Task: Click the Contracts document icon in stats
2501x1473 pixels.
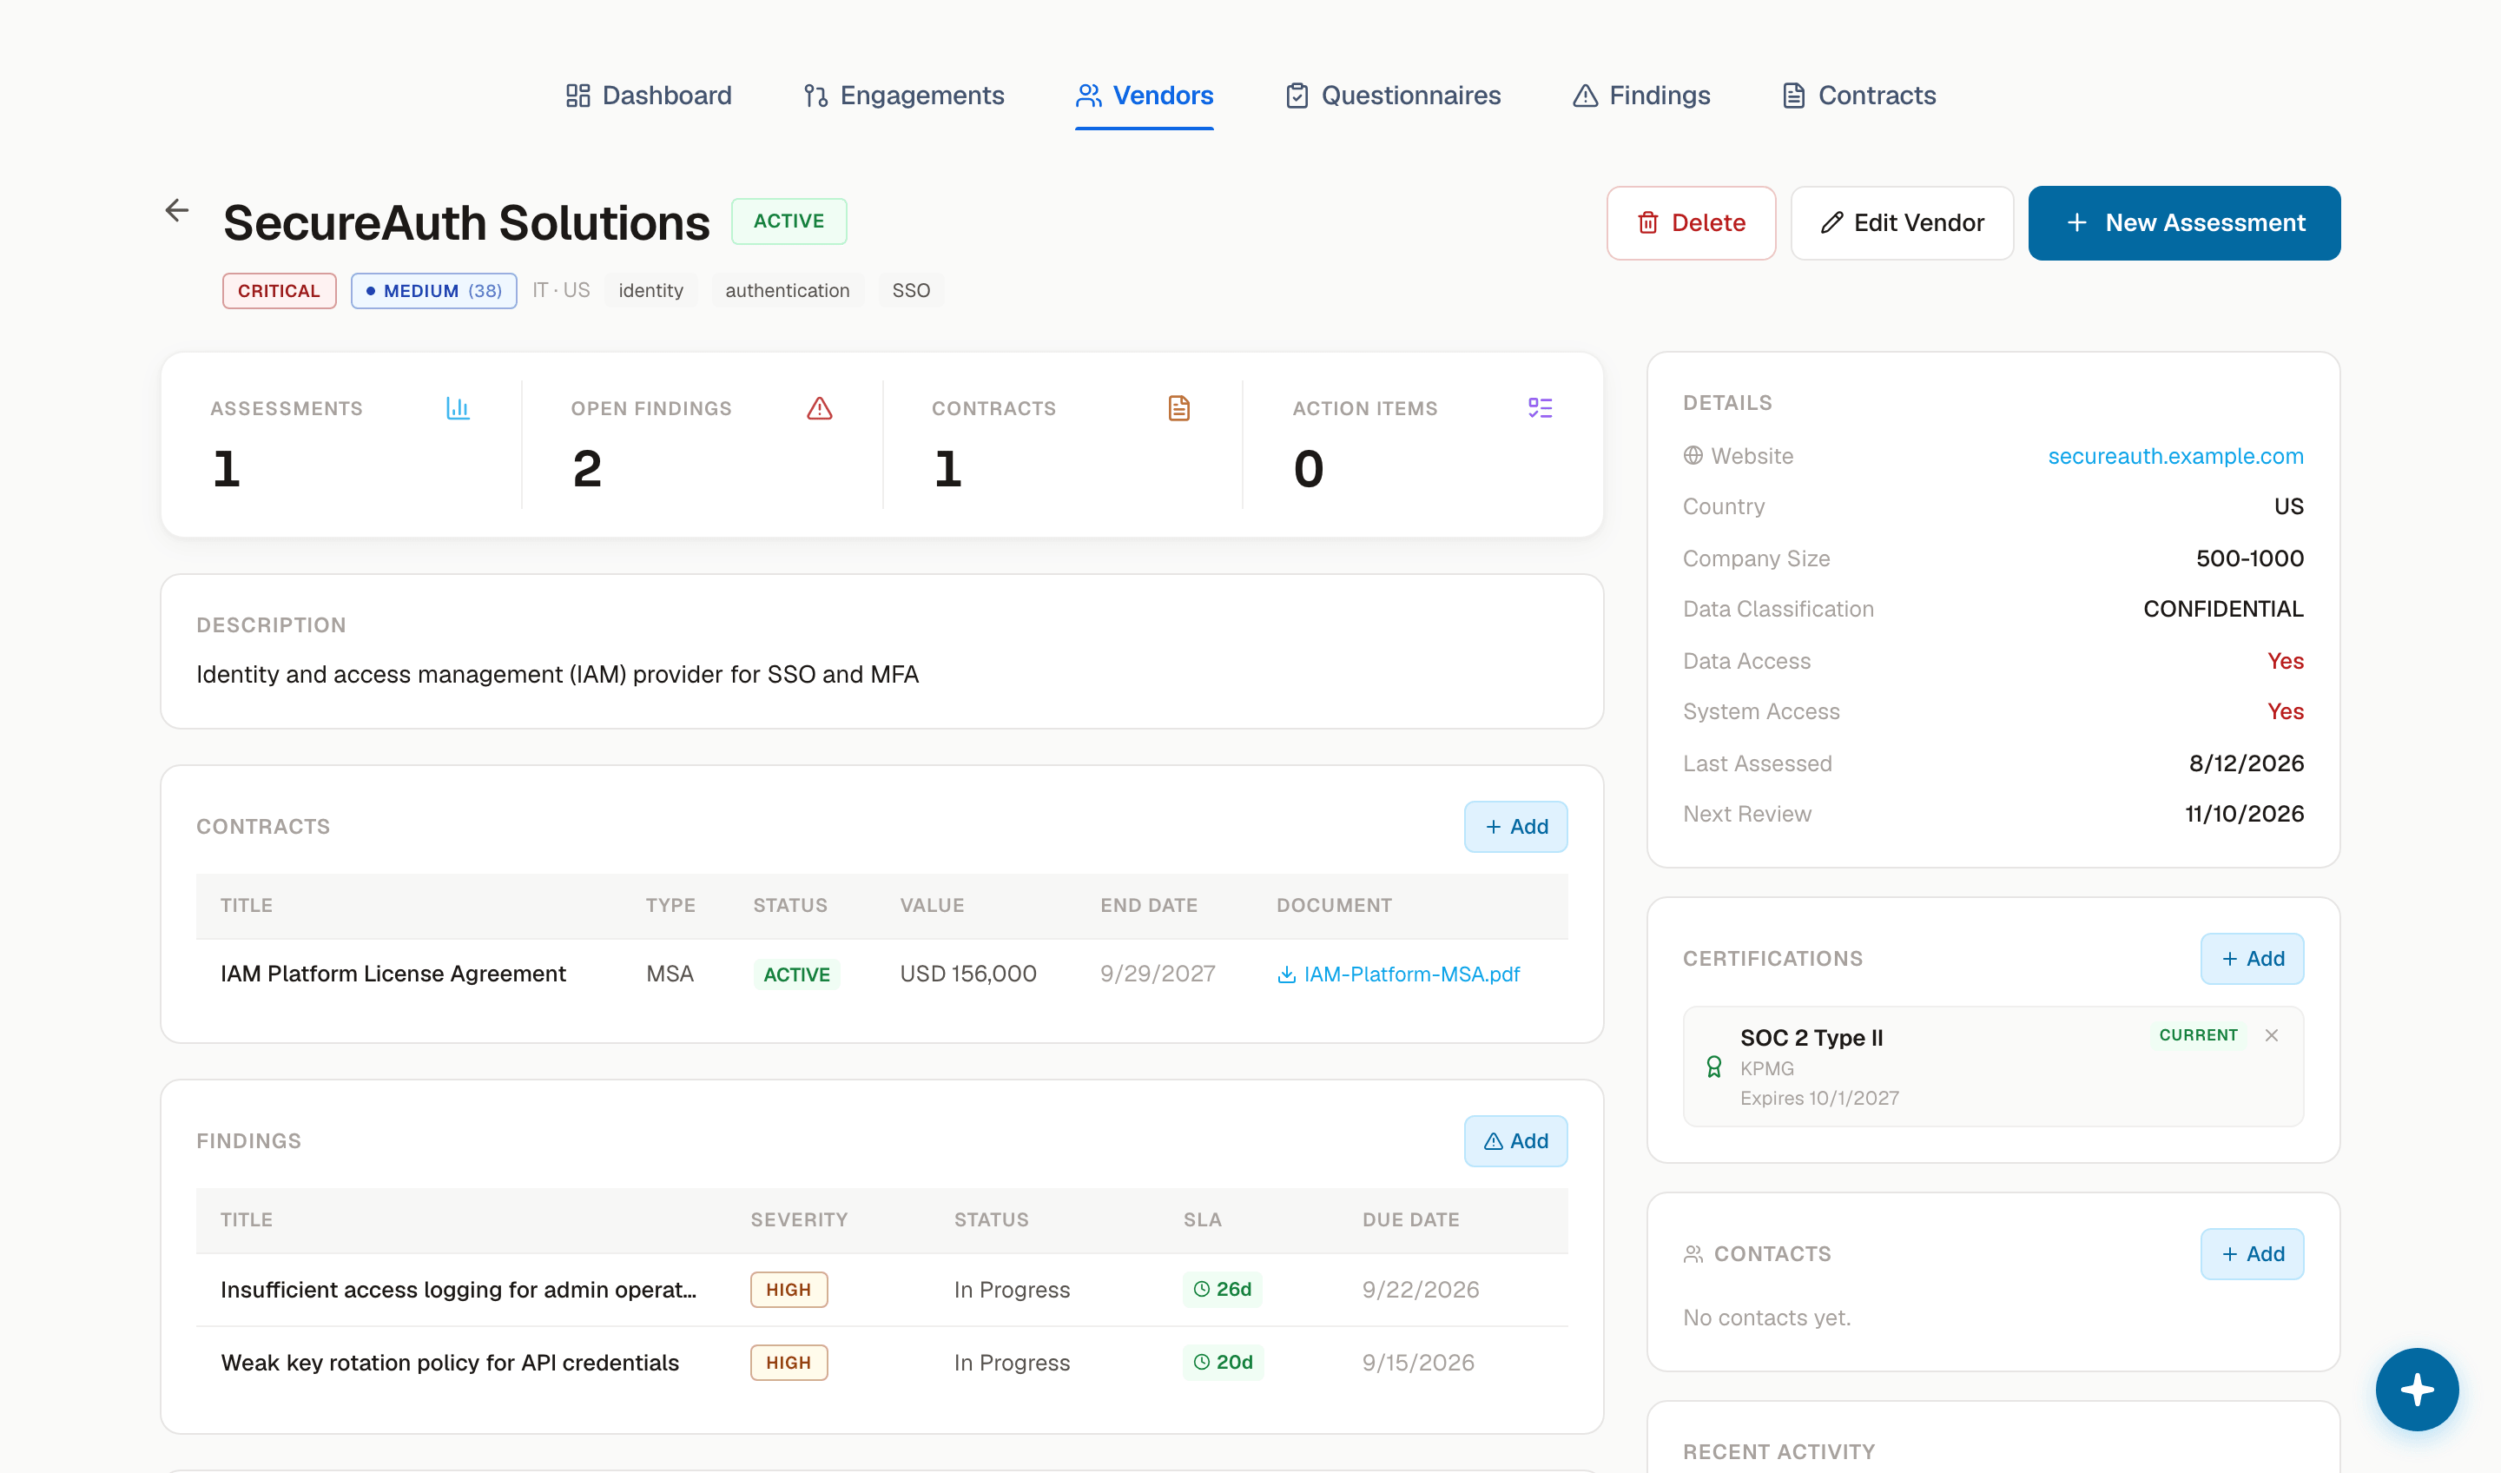Action: click(x=1179, y=408)
